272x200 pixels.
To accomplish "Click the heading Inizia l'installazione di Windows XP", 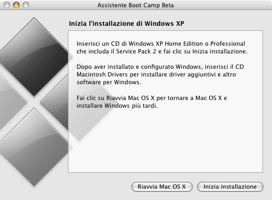I will [x=126, y=24].
